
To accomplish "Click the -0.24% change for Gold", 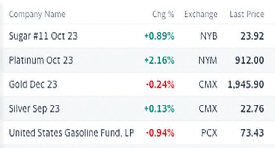I will (x=160, y=85).
